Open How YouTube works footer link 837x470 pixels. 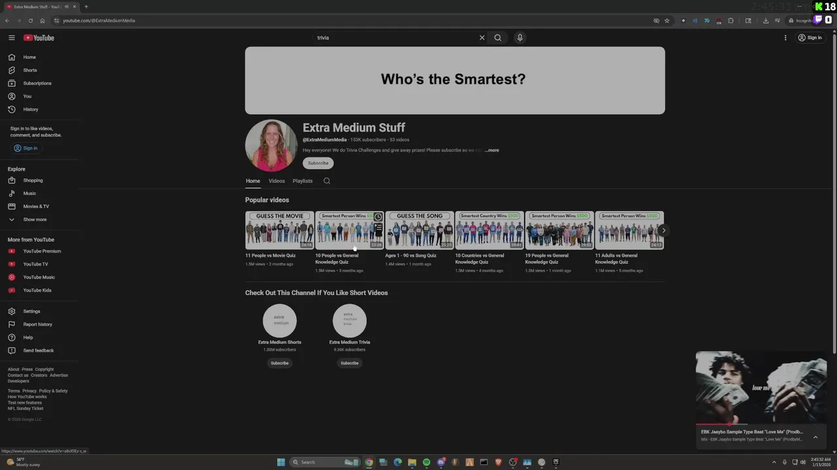tap(27, 397)
